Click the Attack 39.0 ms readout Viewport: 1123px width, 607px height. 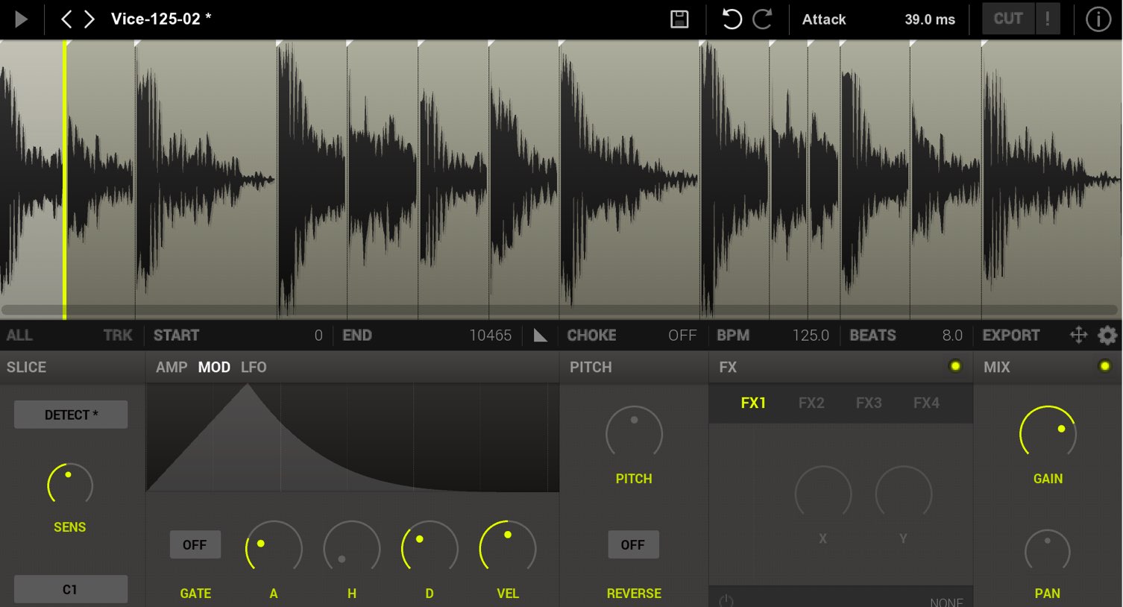coord(878,19)
